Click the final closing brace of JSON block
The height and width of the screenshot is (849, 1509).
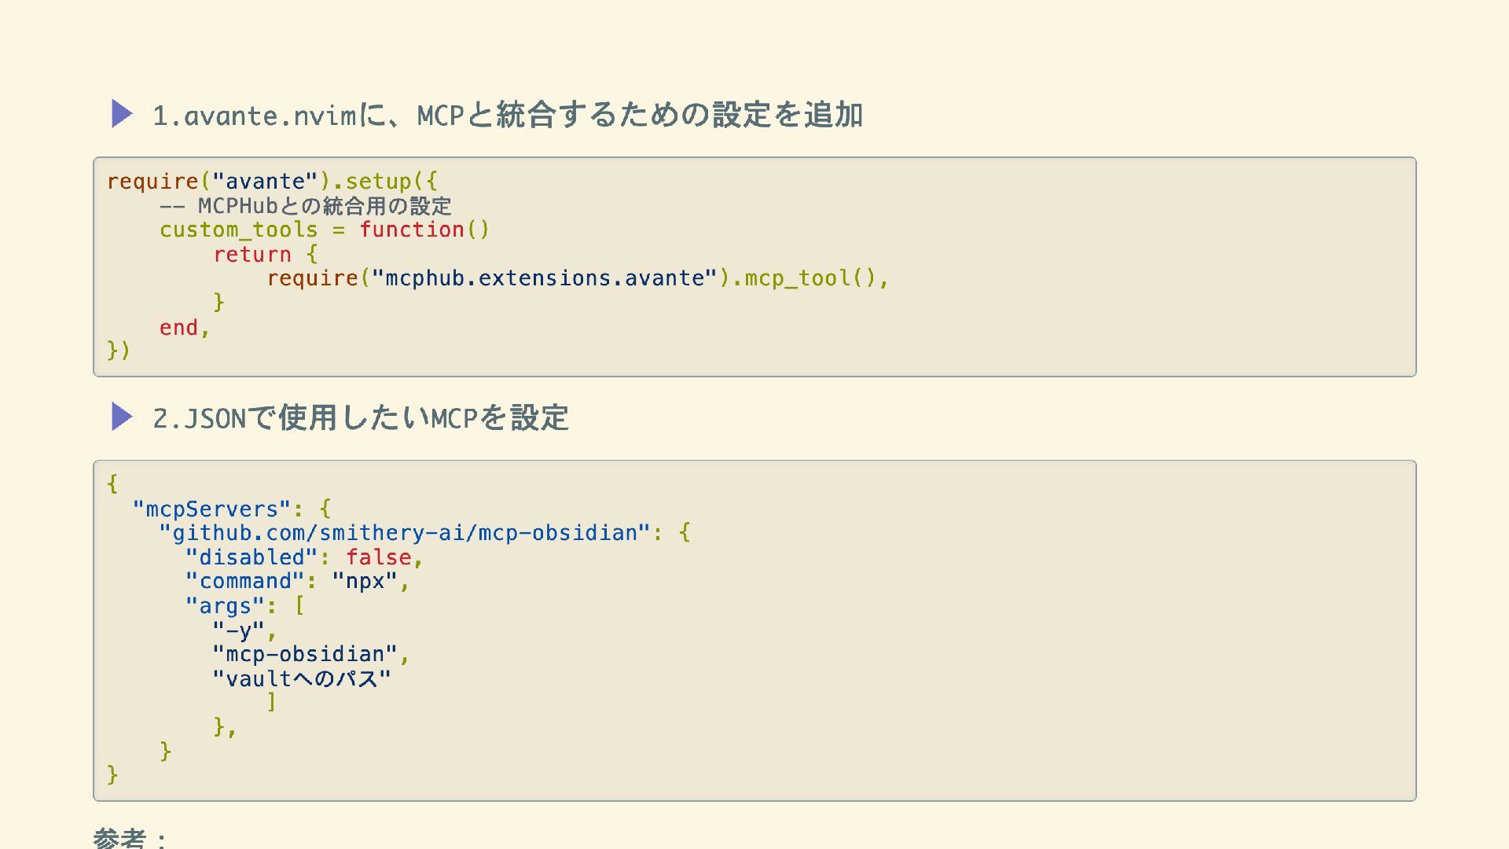112,775
